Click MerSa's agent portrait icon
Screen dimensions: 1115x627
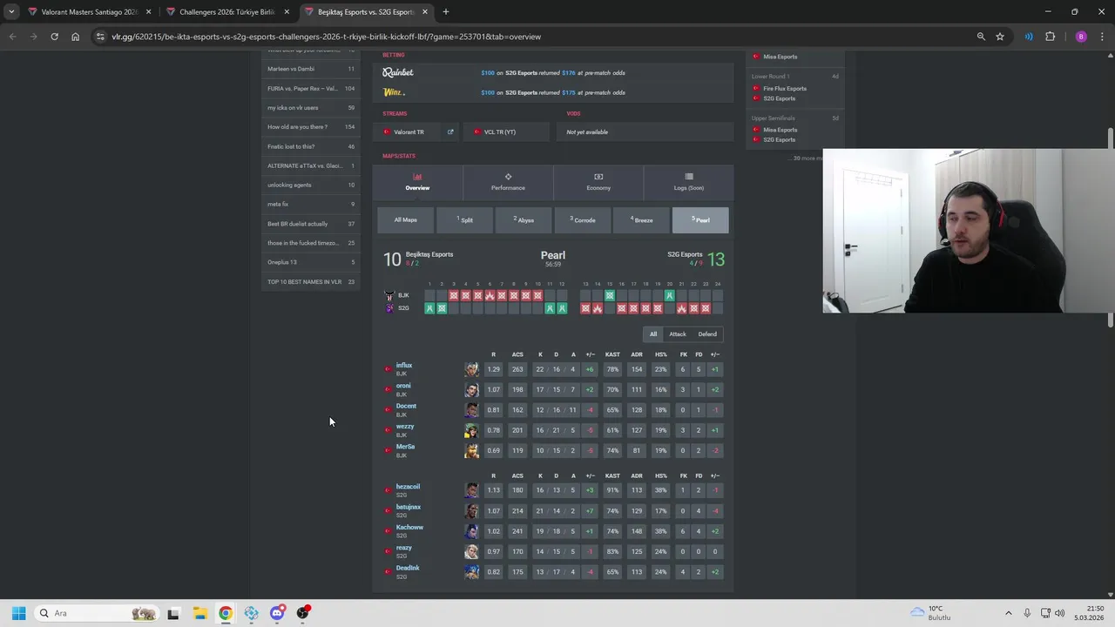(x=471, y=450)
